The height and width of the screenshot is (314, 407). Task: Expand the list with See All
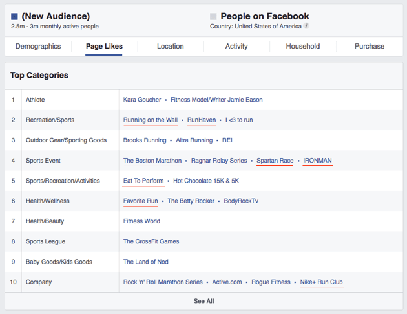tap(203, 301)
